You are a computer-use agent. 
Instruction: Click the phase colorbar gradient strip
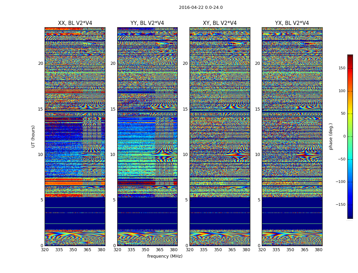click(x=350, y=136)
